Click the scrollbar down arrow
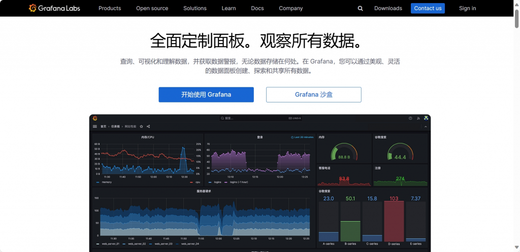This screenshot has width=520, height=252. 516,247
